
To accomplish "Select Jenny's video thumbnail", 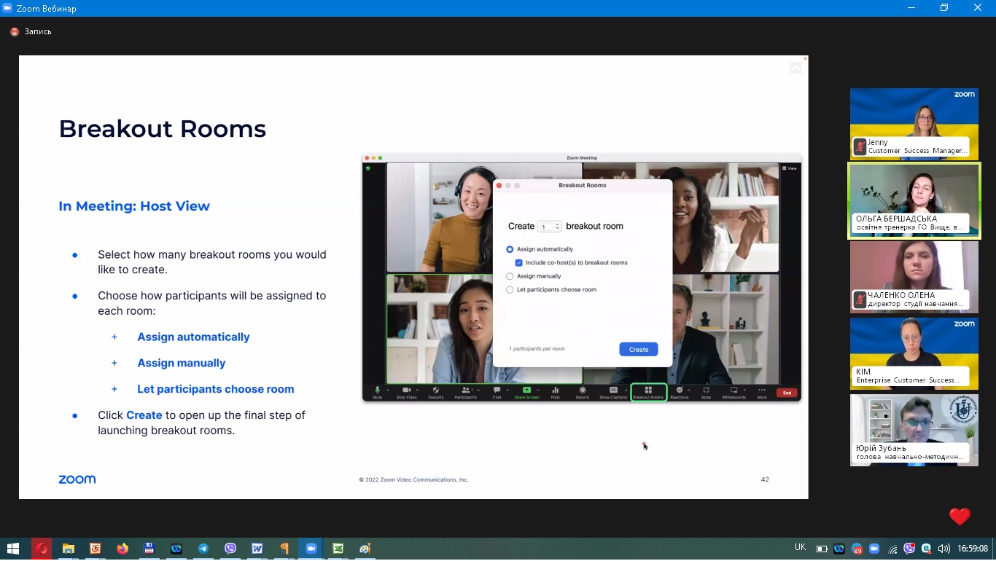I will [914, 122].
